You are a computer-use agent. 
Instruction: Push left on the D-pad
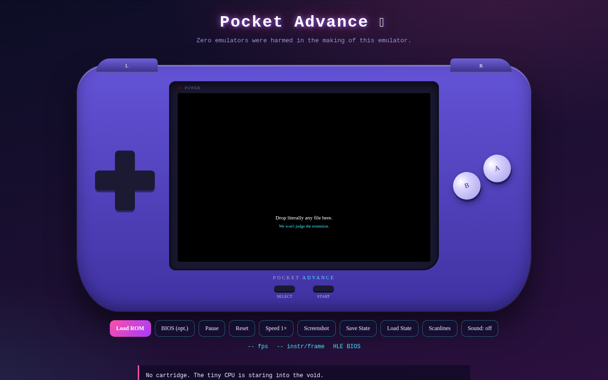tap(105, 180)
